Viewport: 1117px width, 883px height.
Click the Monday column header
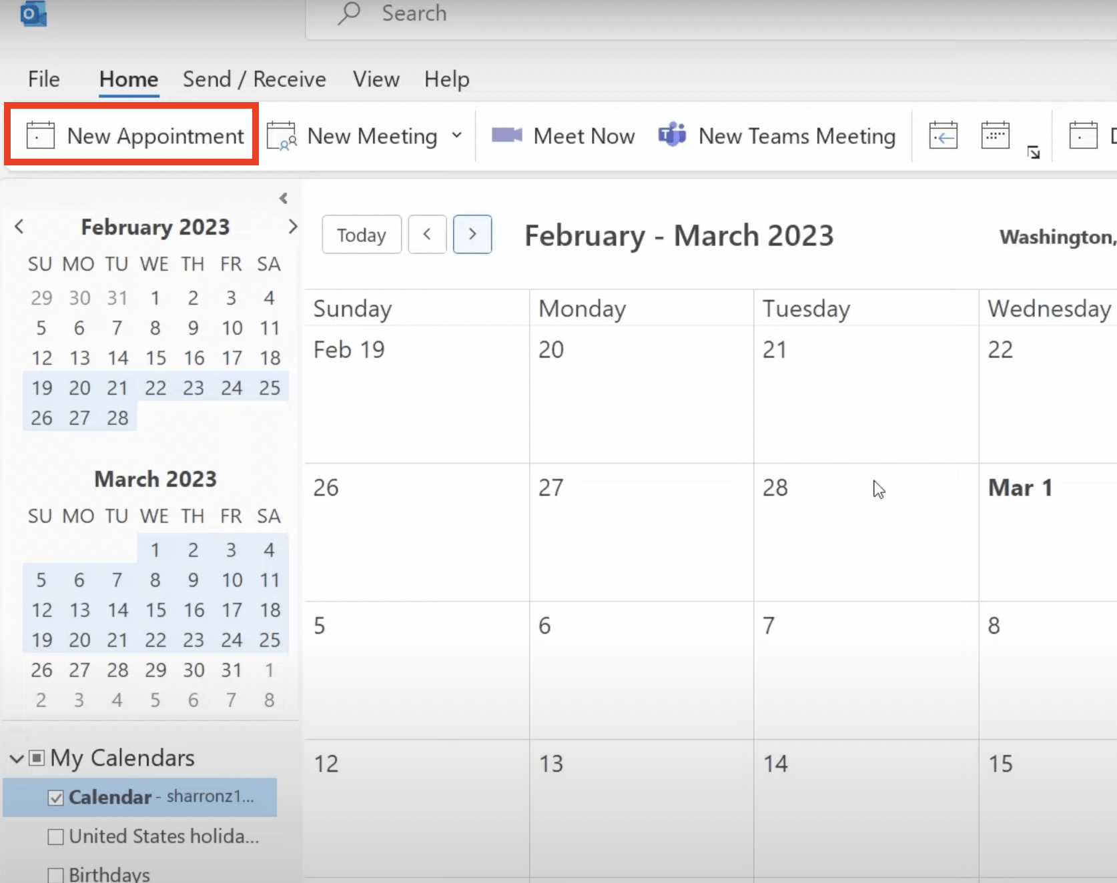[642, 308]
